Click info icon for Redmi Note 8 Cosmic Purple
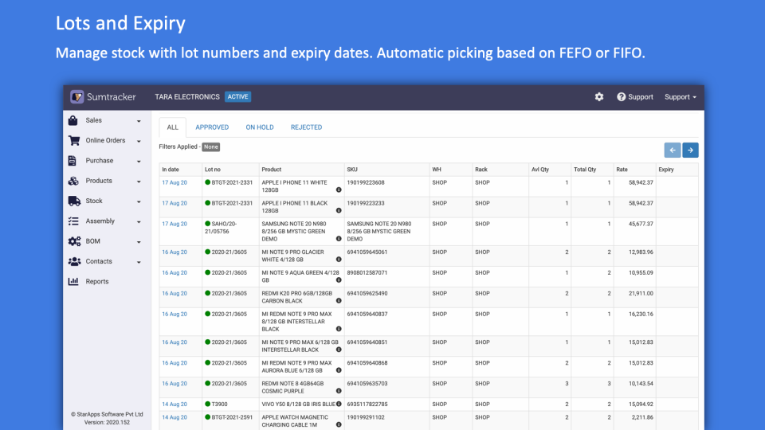Viewport: 765px width, 430px height. click(339, 391)
